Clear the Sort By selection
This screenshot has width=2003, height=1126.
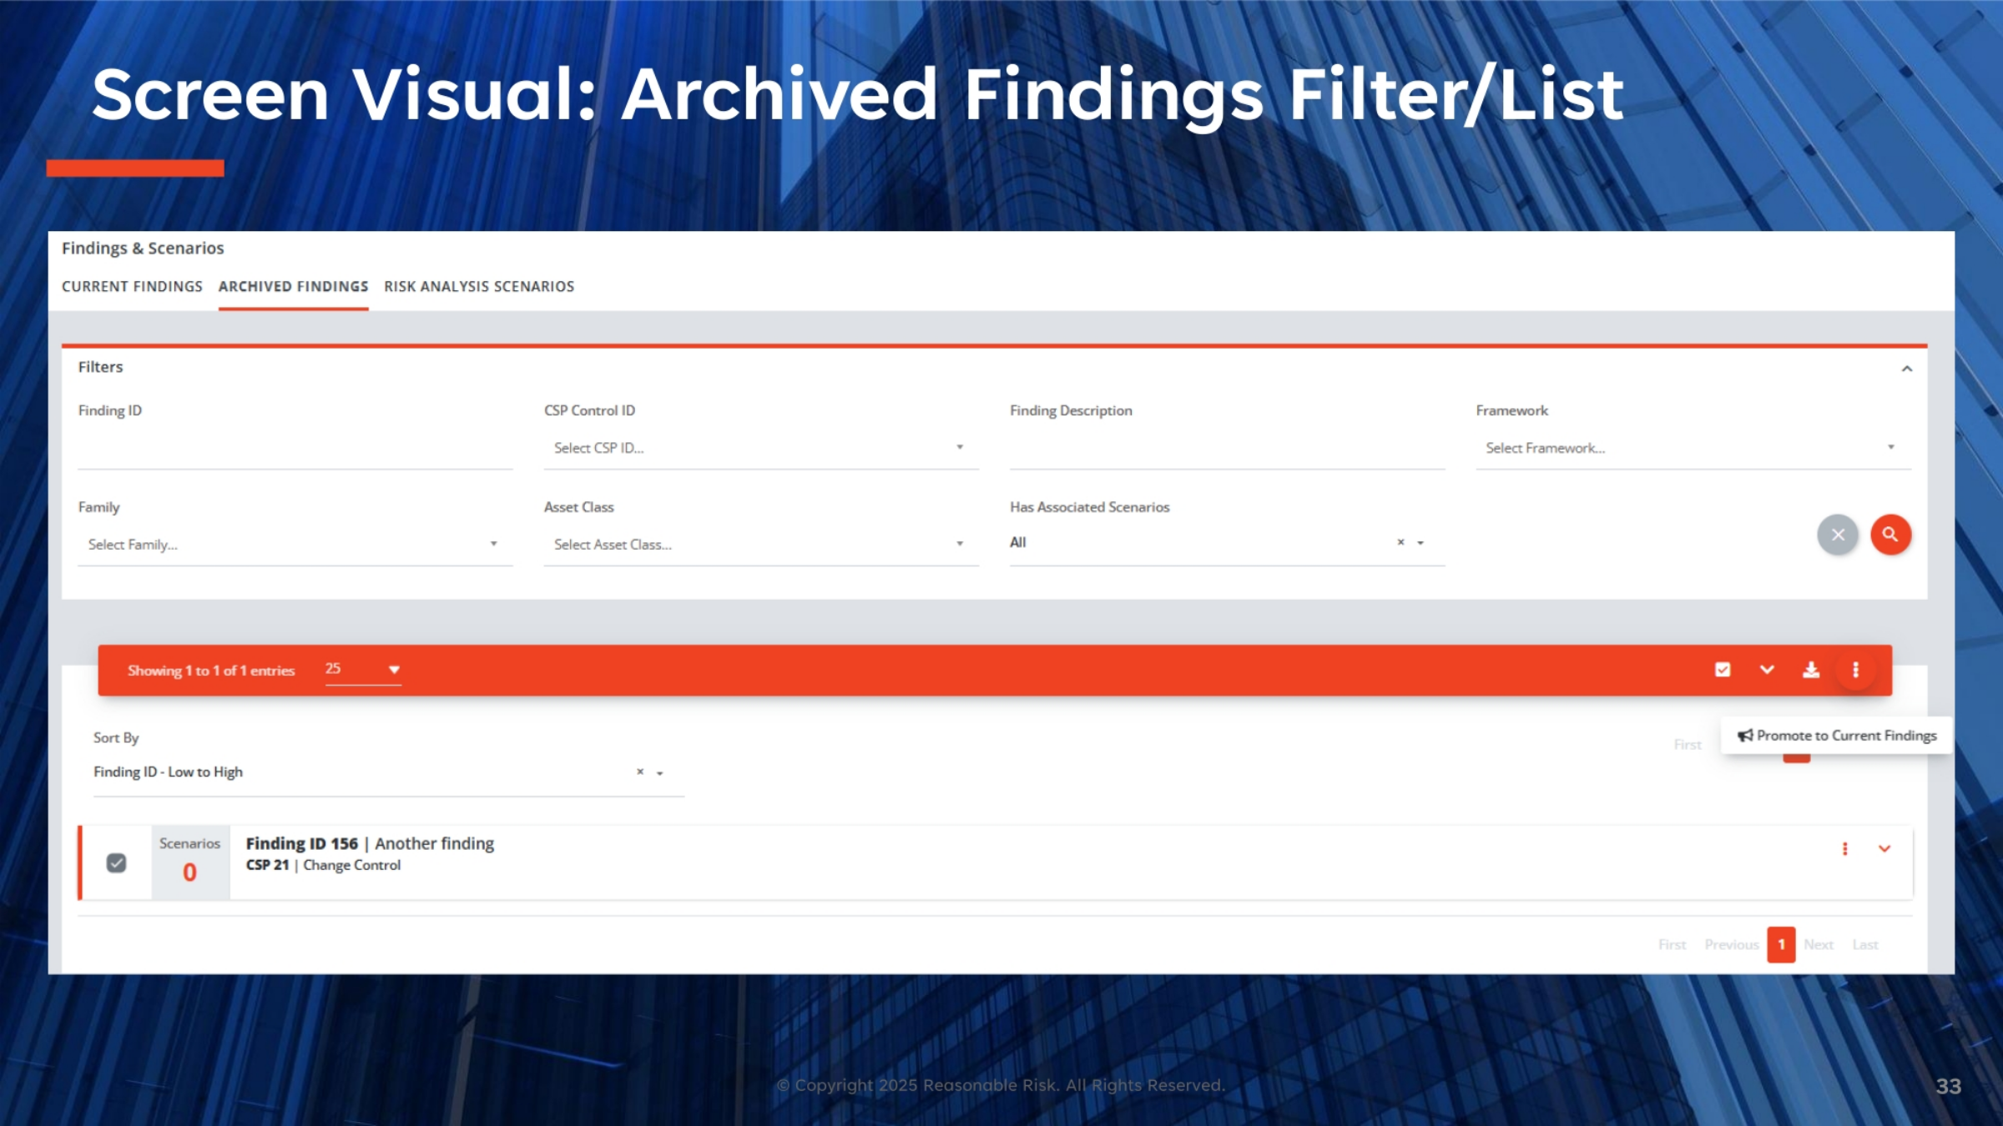click(640, 772)
